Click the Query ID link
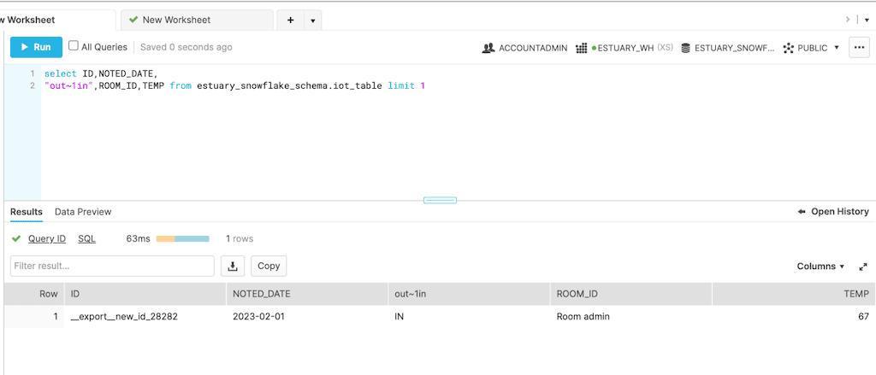The height and width of the screenshot is (375, 876). (47, 239)
